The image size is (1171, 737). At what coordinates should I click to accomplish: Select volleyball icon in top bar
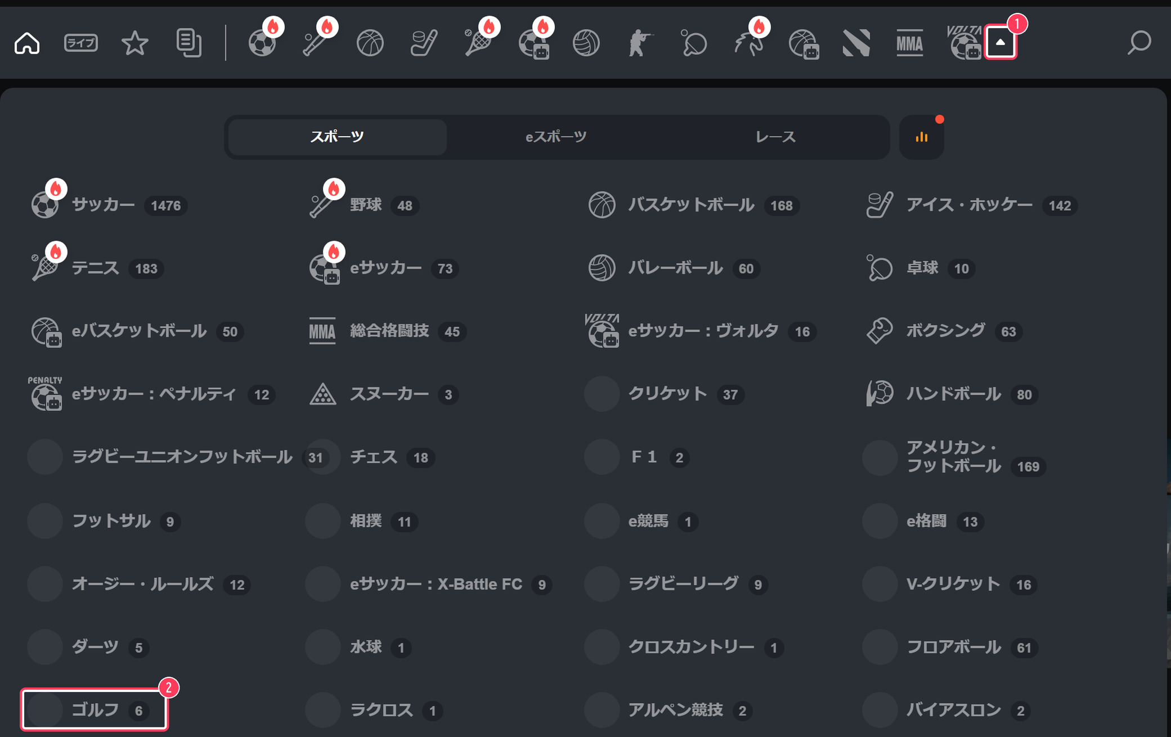[586, 43]
